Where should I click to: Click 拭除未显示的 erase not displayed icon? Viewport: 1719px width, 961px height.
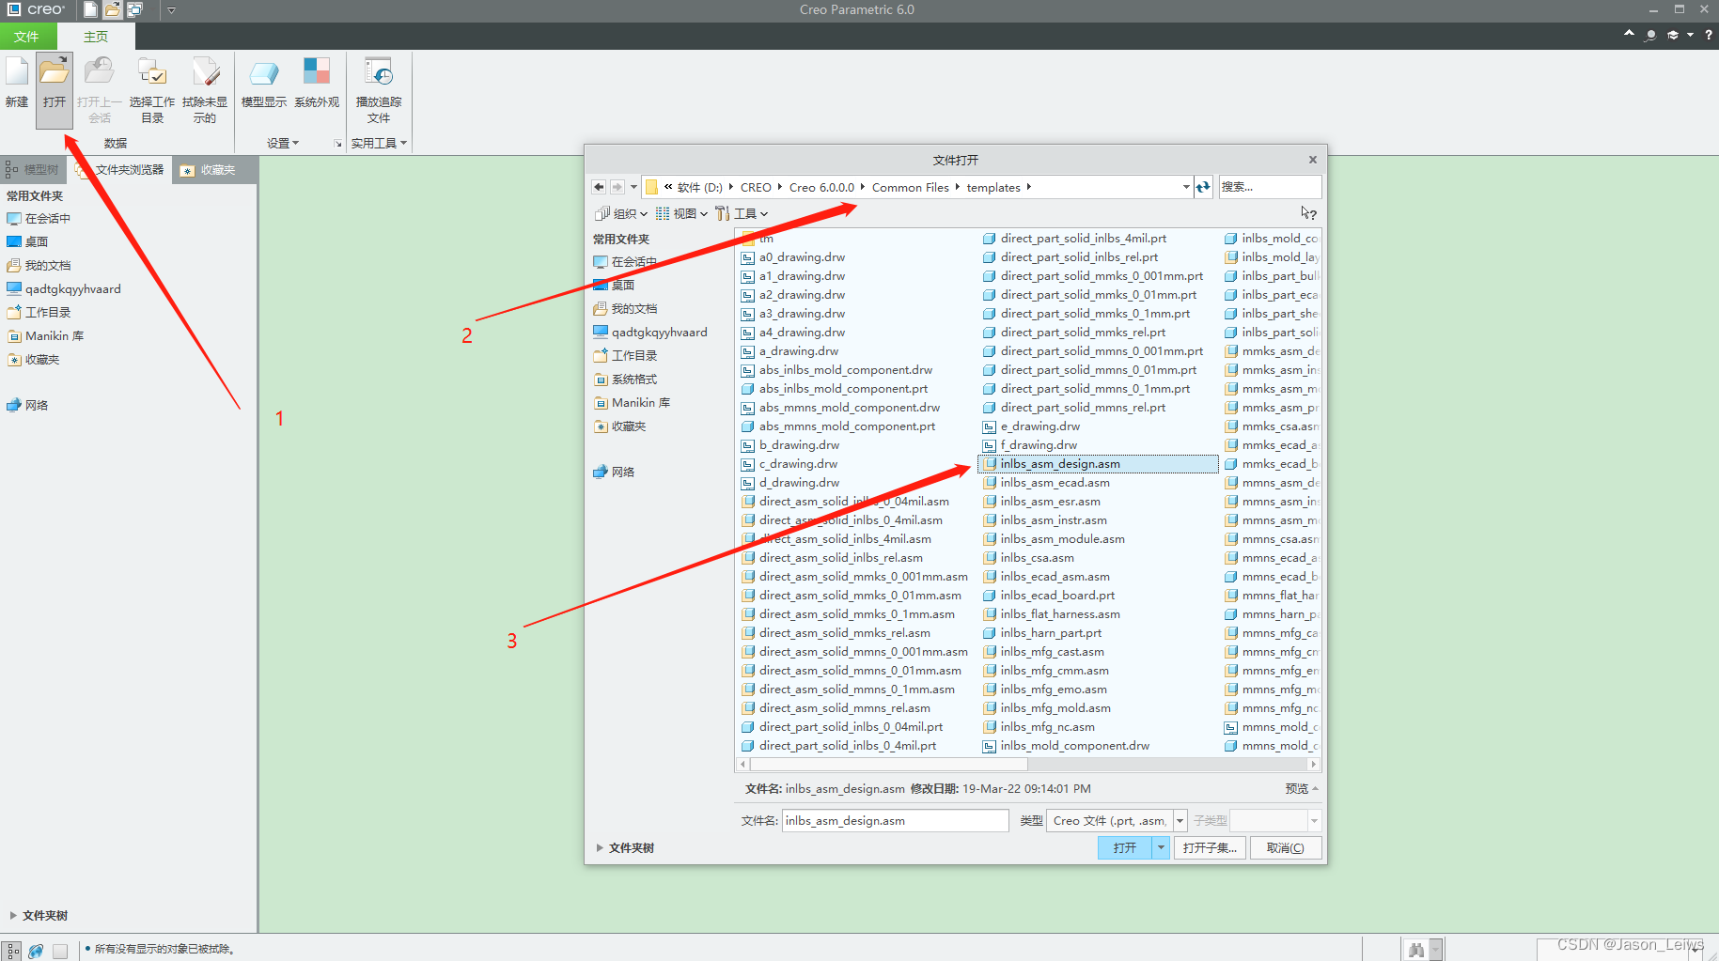pyautogui.click(x=205, y=90)
